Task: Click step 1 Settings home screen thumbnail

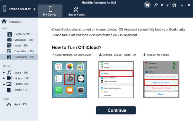Action: pos(69,80)
